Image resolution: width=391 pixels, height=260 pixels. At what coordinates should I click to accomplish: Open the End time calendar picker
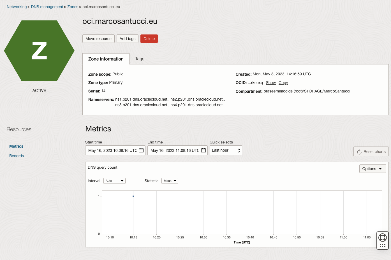pyautogui.click(x=203, y=150)
